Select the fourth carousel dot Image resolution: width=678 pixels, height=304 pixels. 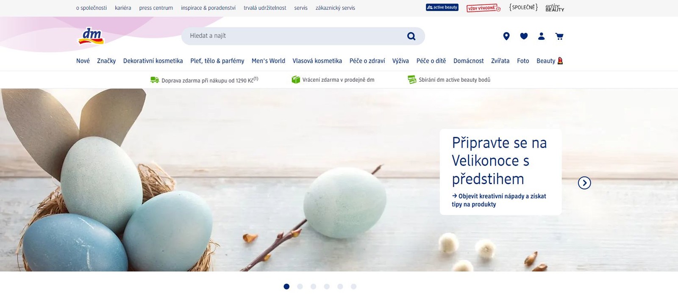point(327,287)
